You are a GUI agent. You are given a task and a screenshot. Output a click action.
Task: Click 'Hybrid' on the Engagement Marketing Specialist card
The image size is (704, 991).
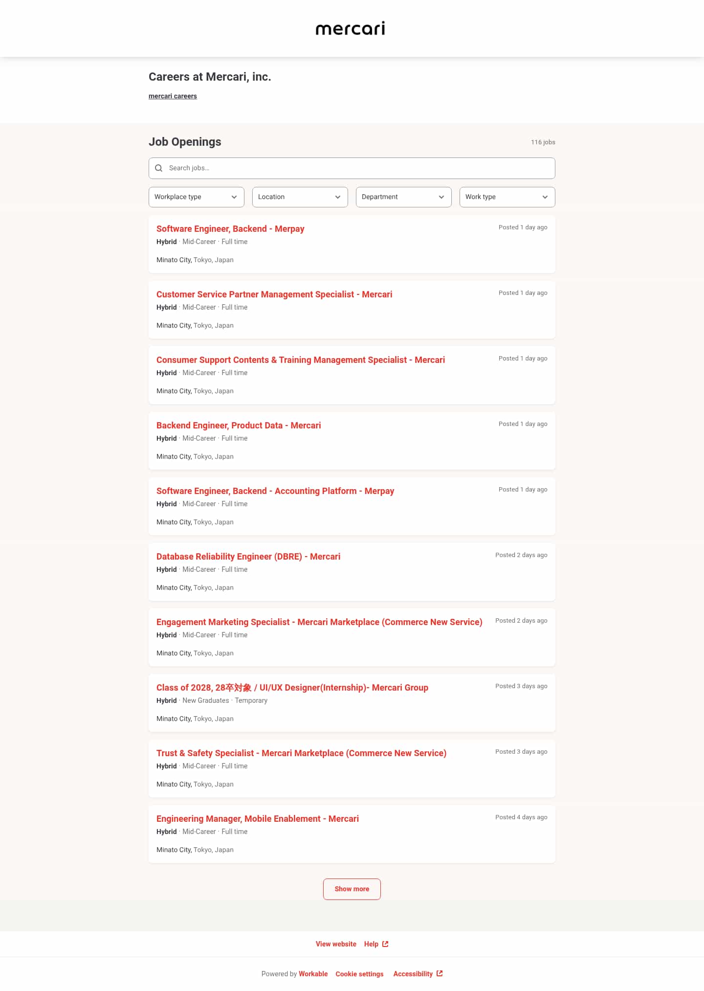167,635
